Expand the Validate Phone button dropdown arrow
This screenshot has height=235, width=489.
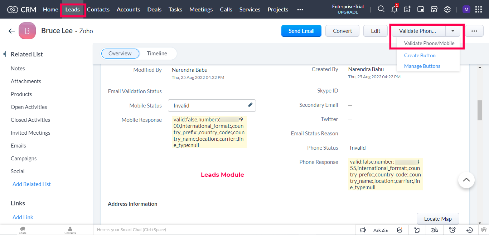[453, 31]
